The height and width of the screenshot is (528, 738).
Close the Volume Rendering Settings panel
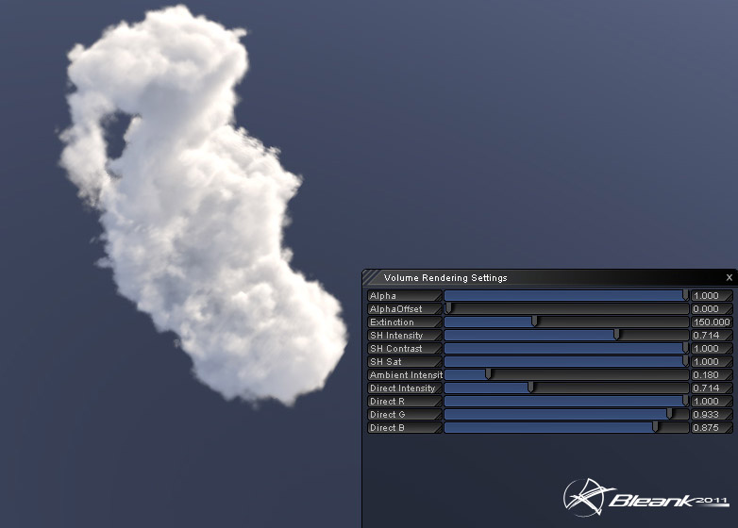[x=729, y=278]
